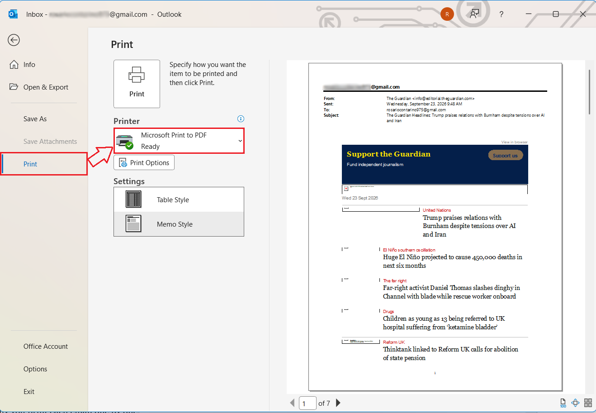Click the back arrow to leave Backstage

tap(14, 40)
